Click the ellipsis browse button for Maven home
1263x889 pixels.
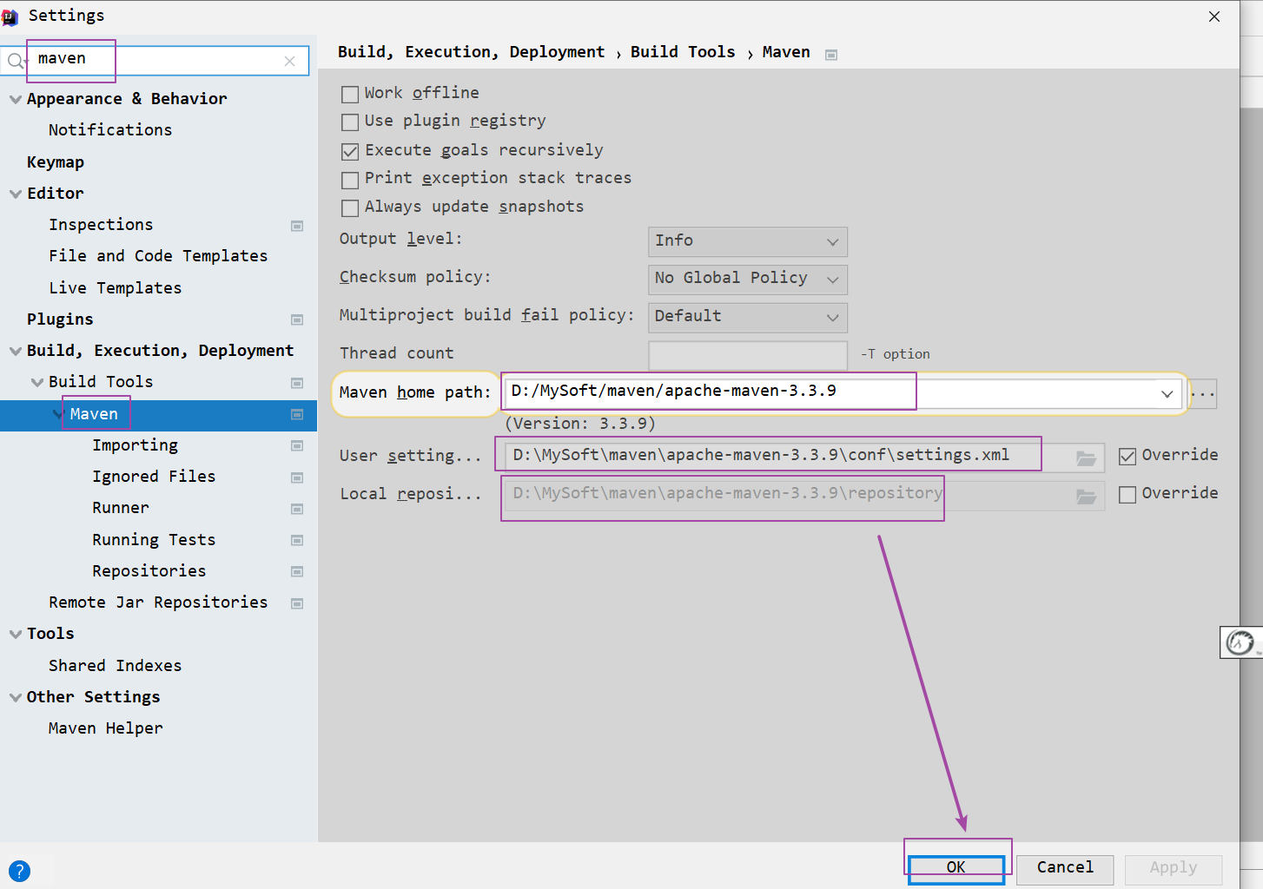[x=1203, y=393]
